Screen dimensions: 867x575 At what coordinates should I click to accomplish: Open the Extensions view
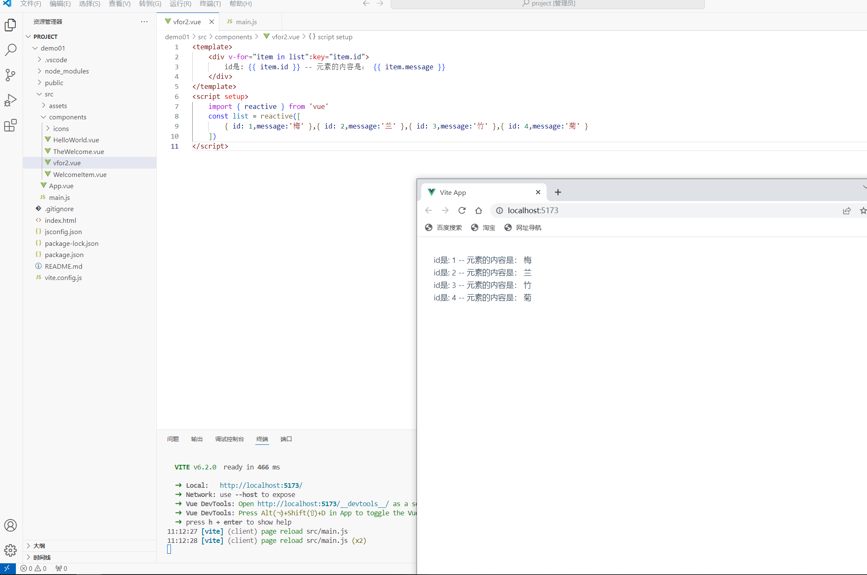[10, 125]
